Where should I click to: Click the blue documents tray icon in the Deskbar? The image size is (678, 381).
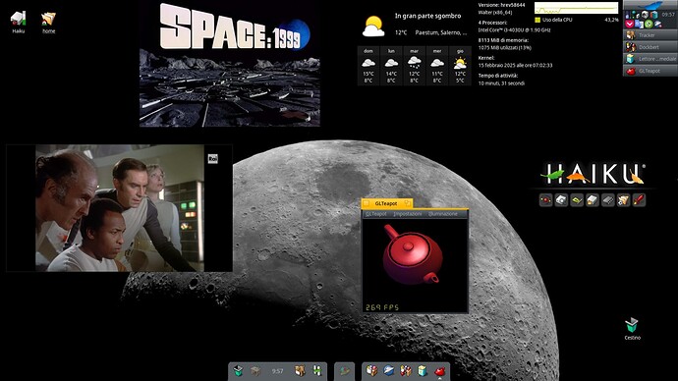639,25
